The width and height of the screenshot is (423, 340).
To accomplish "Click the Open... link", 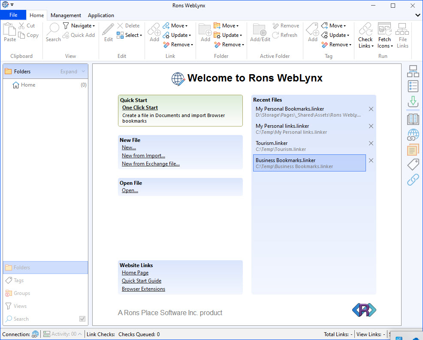I will click(130, 190).
